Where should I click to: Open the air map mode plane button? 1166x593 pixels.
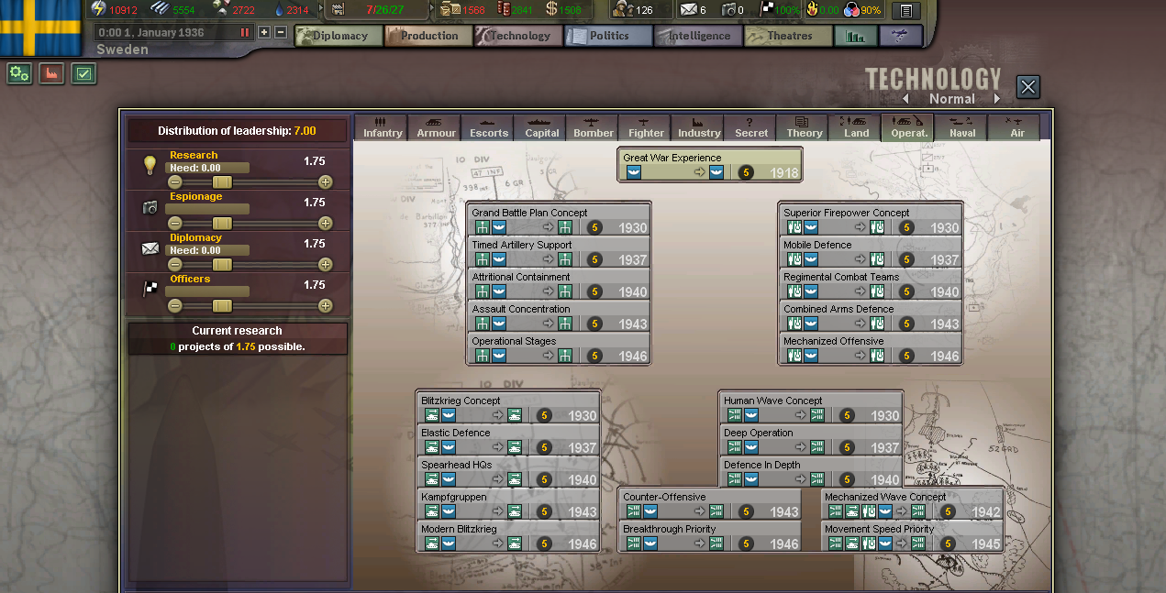[x=901, y=37]
